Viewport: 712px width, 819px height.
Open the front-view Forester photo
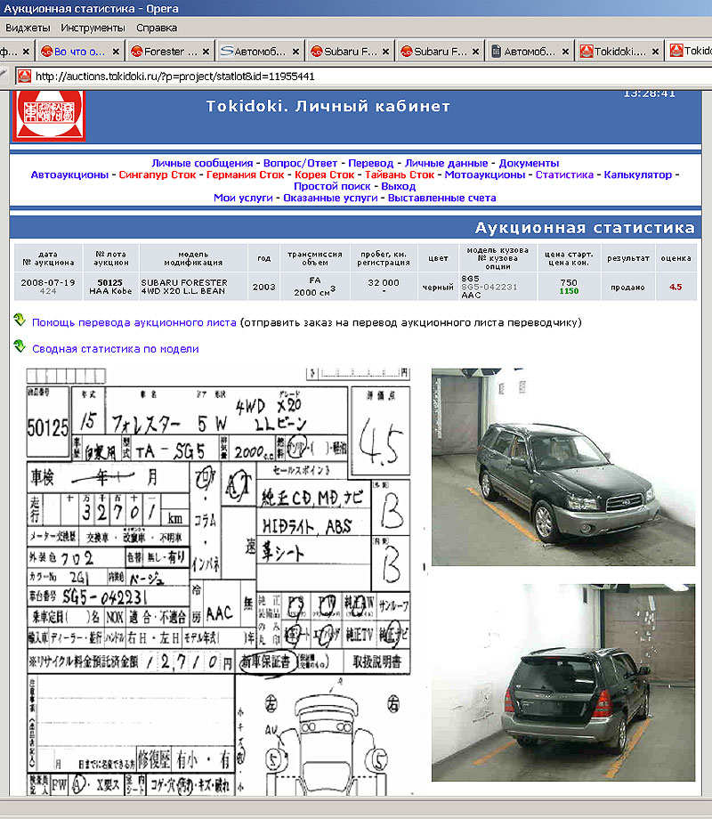[563, 467]
